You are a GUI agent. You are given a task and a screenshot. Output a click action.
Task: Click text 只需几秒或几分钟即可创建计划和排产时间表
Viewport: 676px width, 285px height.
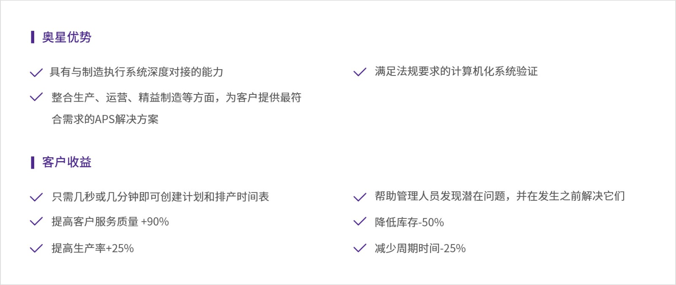[x=160, y=197]
